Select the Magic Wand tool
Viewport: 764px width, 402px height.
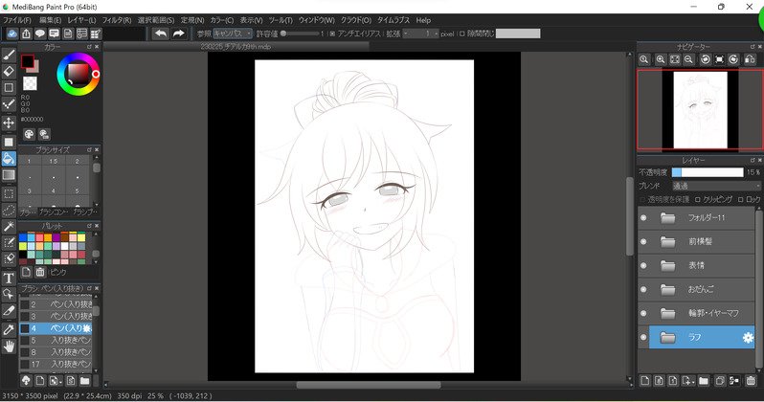(x=9, y=226)
